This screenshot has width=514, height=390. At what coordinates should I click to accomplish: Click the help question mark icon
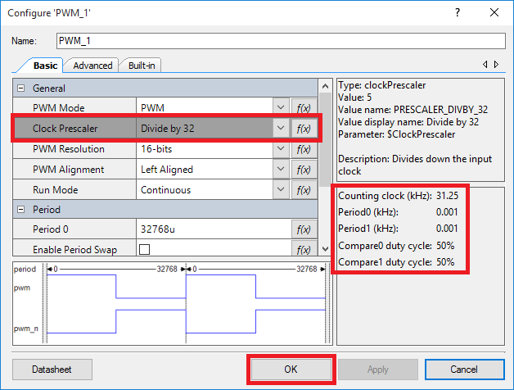pos(458,12)
